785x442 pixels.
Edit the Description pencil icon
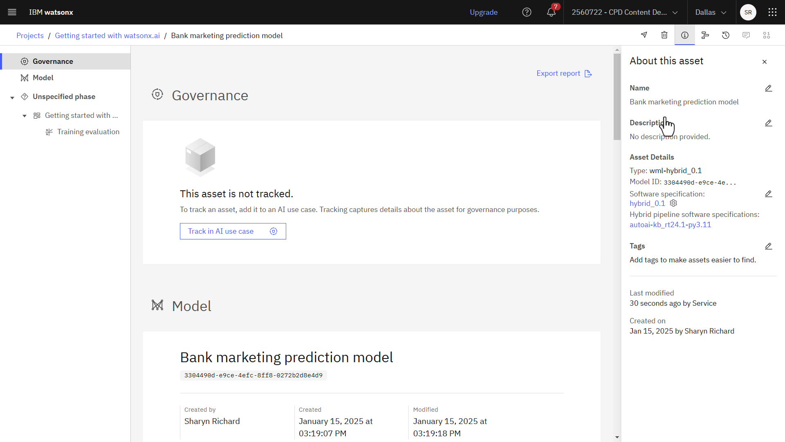tap(768, 123)
